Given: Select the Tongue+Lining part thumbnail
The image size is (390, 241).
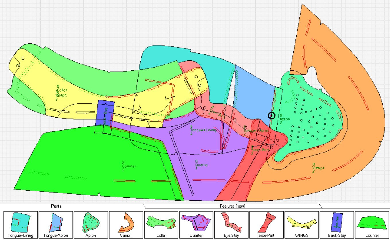Looking at the screenshot, I should (x=21, y=225).
